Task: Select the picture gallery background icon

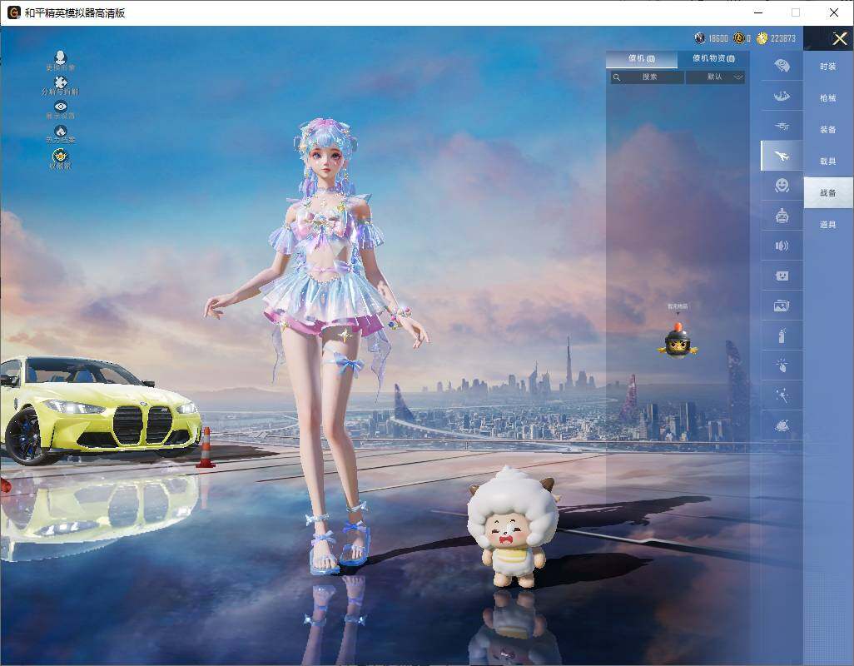Action: click(x=782, y=306)
